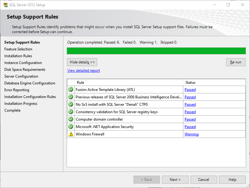This screenshot has height=188, width=250.
Task: Click the yellow warning icon for Windows Firewall
Action: [x=71, y=134]
